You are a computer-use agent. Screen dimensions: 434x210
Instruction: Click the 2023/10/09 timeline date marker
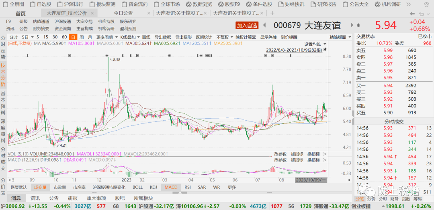pyautogui.click(x=311, y=180)
